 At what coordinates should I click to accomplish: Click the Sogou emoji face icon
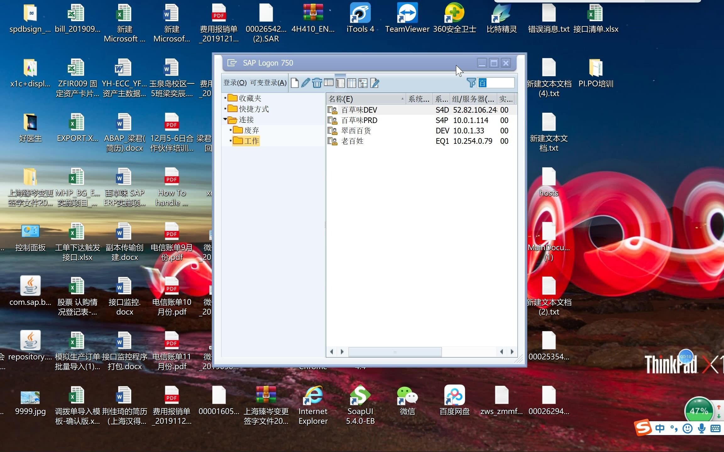tap(688, 428)
